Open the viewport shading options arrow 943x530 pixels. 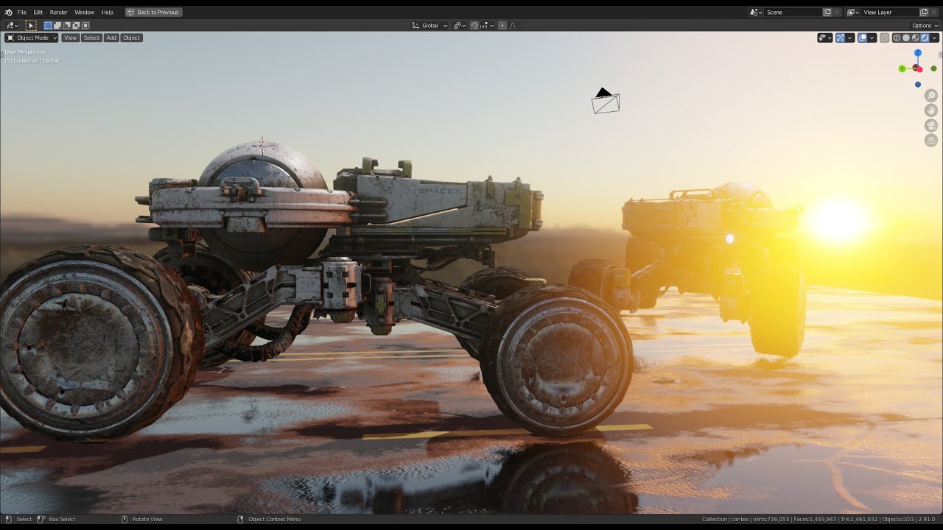point(934,38)
